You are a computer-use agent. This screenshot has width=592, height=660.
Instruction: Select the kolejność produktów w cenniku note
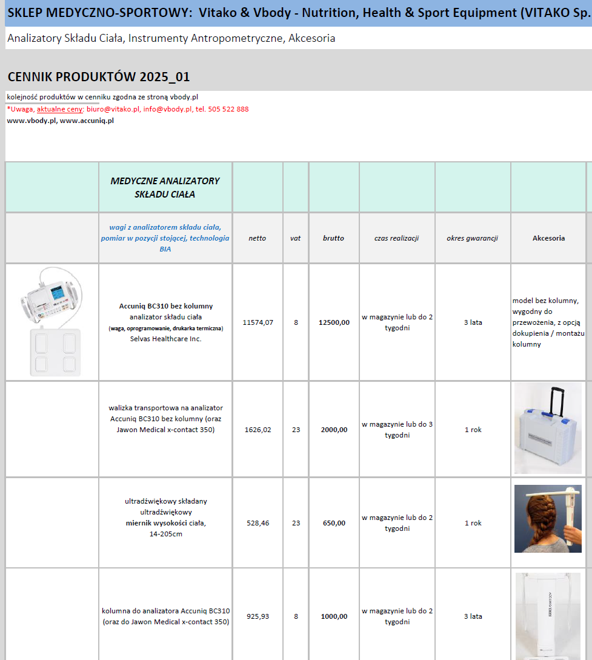[x=102, y=97]
